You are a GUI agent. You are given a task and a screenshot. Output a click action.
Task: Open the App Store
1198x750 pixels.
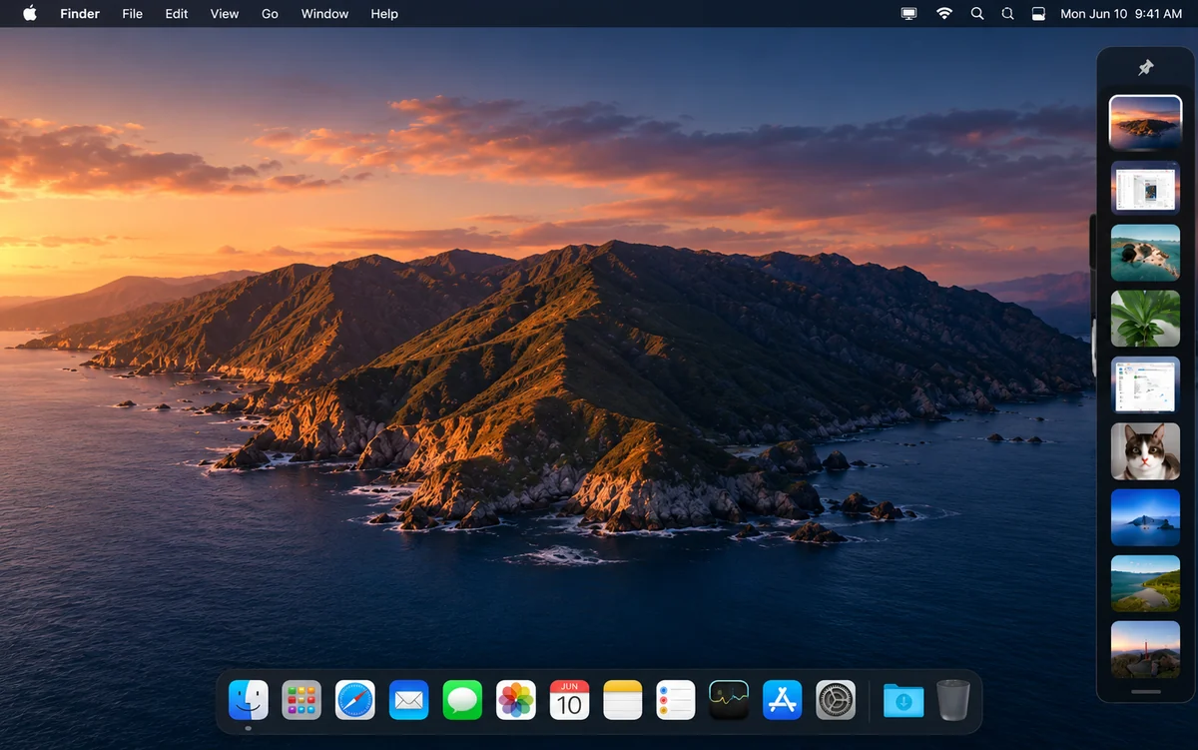coord(783,700)
